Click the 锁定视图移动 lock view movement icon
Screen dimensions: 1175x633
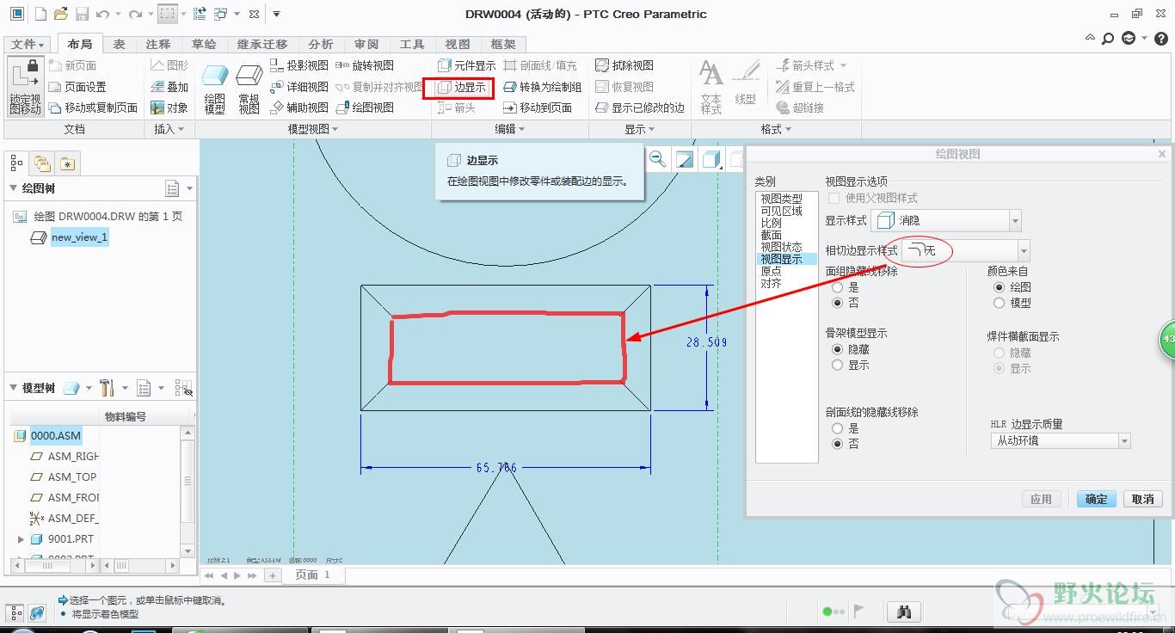click(x=25, y=88)
